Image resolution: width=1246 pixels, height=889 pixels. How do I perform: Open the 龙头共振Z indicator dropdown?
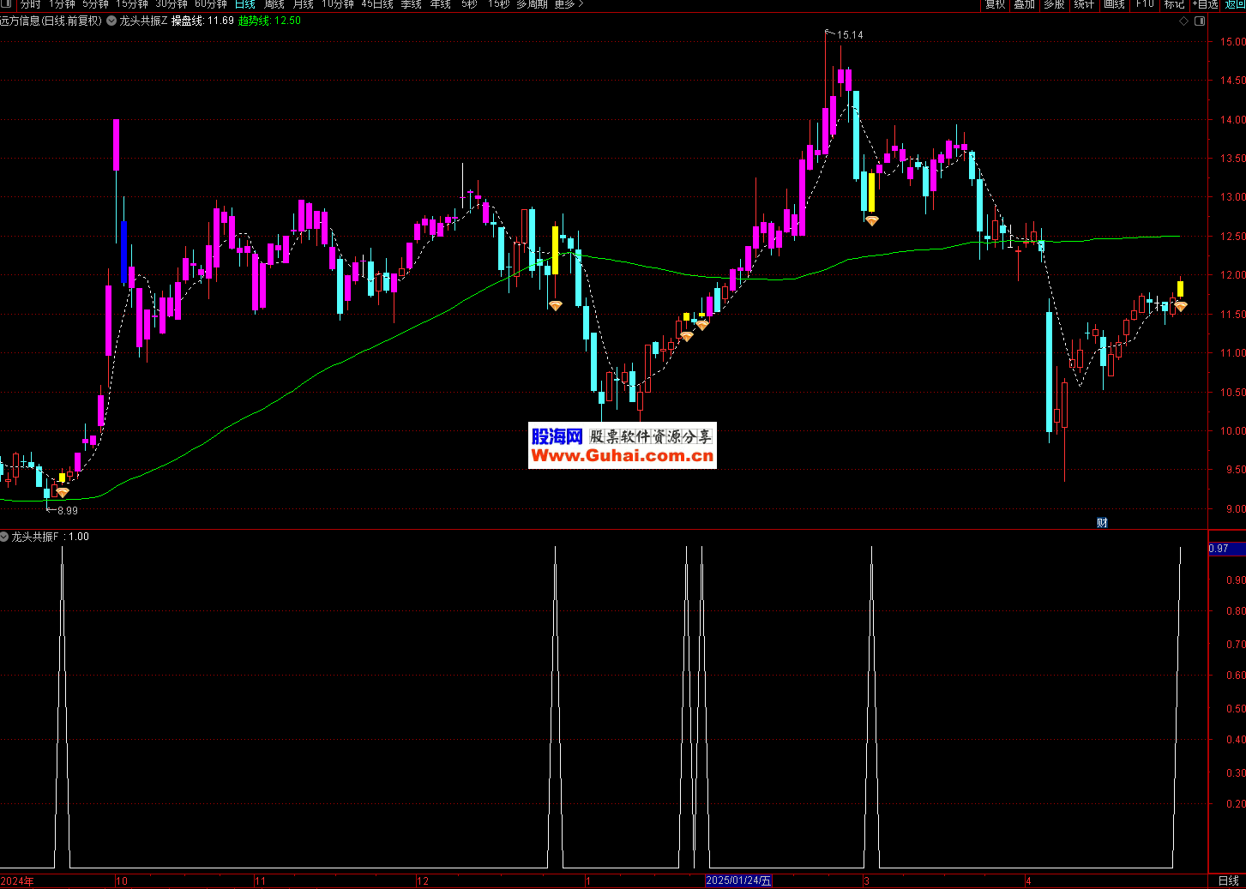tap(111, 21)
